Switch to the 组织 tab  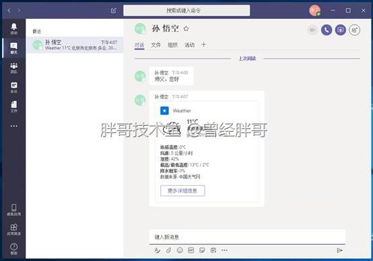point(173,45)
